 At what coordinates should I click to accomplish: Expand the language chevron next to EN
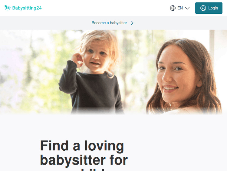[x=187, y=8]
